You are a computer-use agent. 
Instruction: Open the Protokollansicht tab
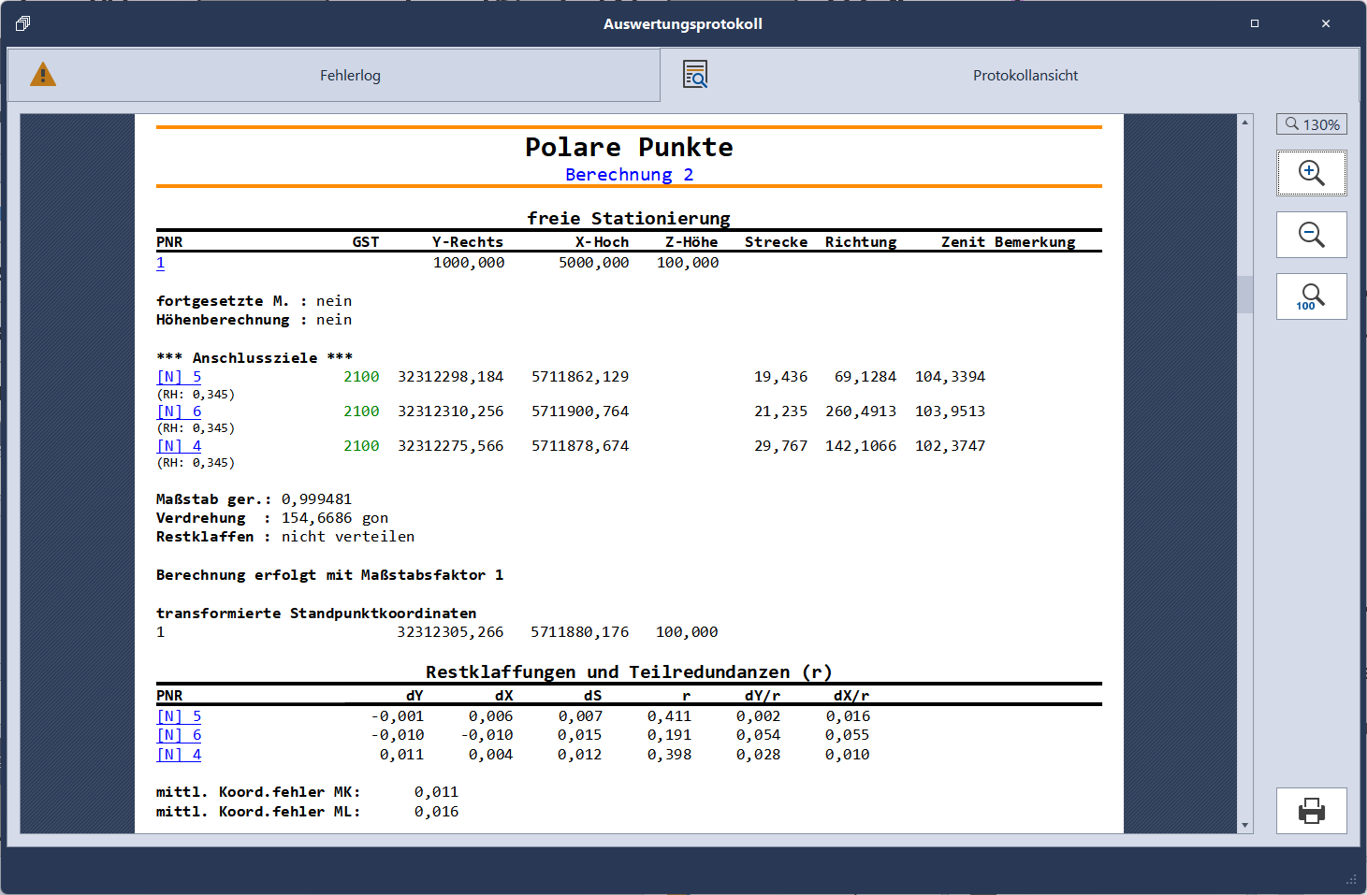(1025, 76)
